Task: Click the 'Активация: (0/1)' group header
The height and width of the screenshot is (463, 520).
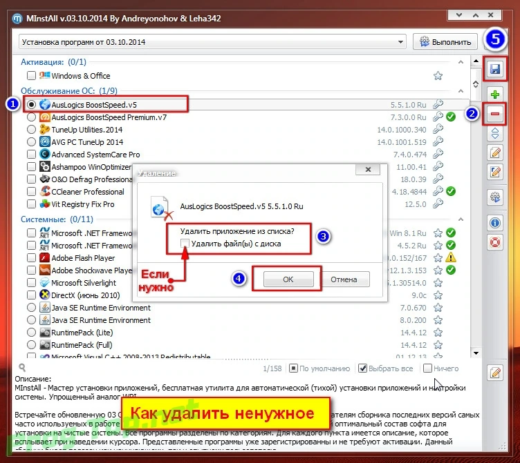Action: click(x=53, y=62)
